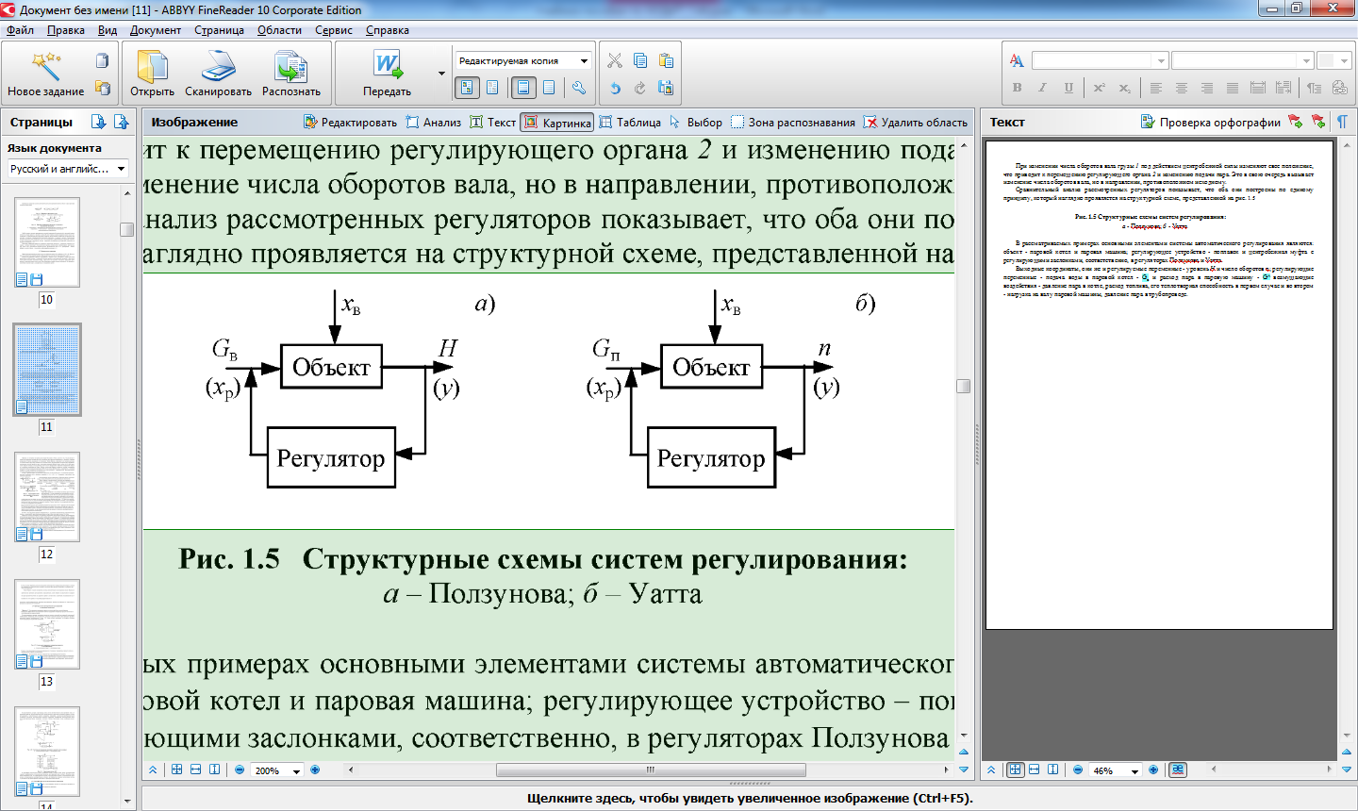Screen dimensions: 1358x811
Task: Click align text left icon
Action: pyautogui.click(x=1156, y=88)
